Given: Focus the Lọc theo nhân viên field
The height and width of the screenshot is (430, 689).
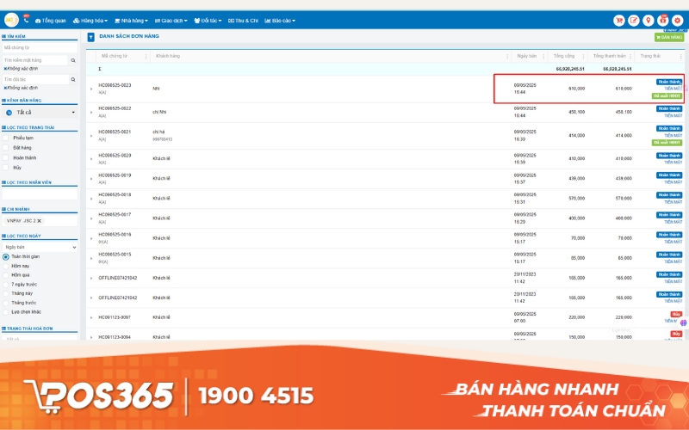Looking at the screenshot, I should (x=40, y=193).
